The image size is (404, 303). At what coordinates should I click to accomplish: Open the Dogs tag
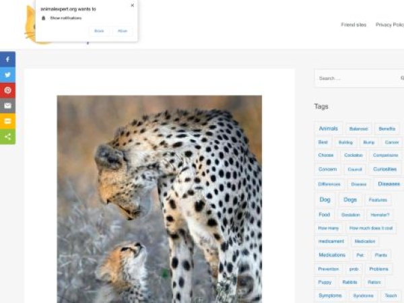click(x=350, y=200)
